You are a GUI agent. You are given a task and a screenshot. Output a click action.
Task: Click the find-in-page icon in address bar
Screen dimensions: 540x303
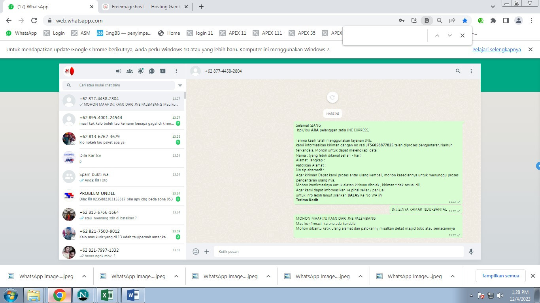[x=427, y=21]
